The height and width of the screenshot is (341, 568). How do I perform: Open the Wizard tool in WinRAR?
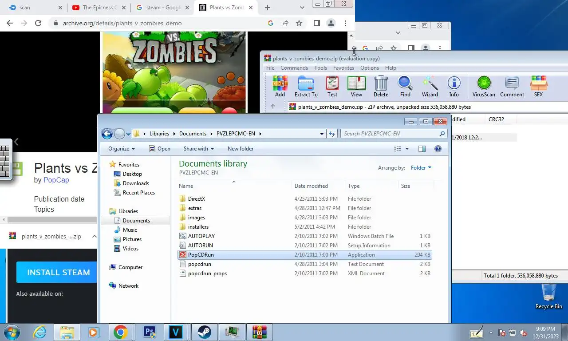430,86
